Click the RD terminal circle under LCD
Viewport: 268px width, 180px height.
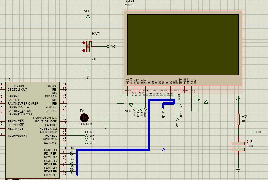(x=142, y=109)
